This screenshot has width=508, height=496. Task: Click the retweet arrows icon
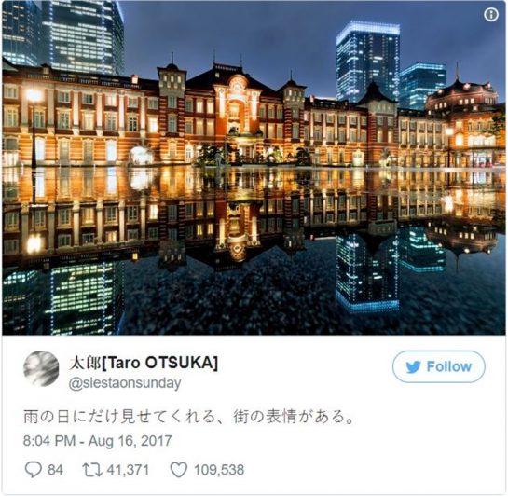tap(92, 470)
